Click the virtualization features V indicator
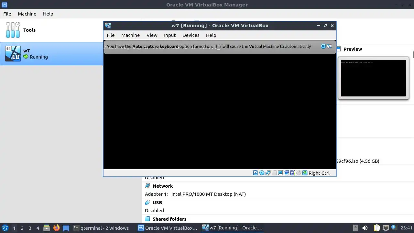 click(x=293, y=173)
